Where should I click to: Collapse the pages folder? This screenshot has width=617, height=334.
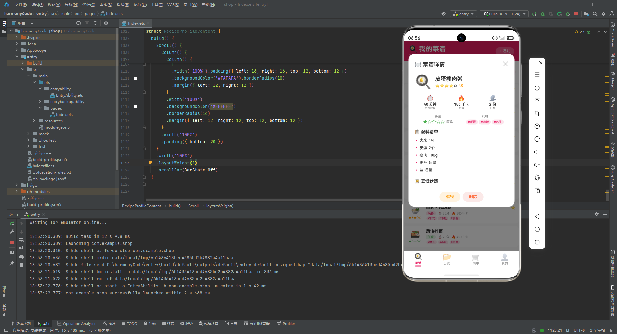[40, 108]
